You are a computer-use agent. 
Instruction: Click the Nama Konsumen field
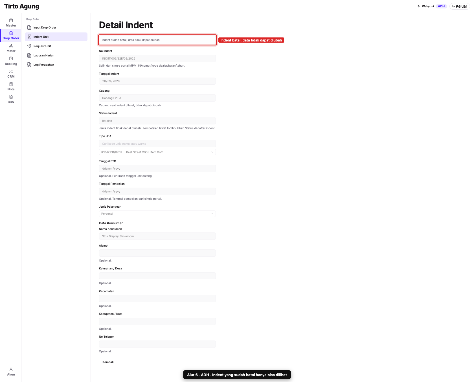(157, 236)
